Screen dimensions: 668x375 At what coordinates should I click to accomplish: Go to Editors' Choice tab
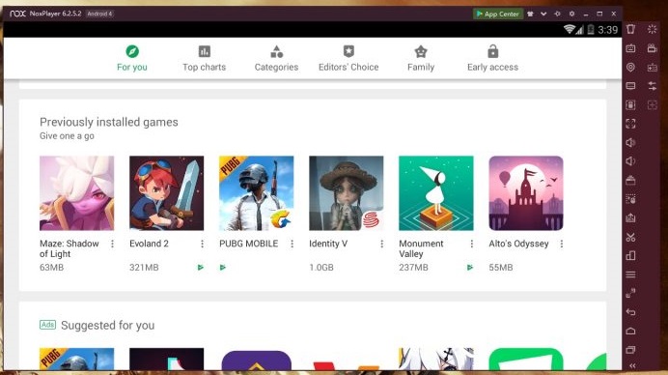point(348,58)
